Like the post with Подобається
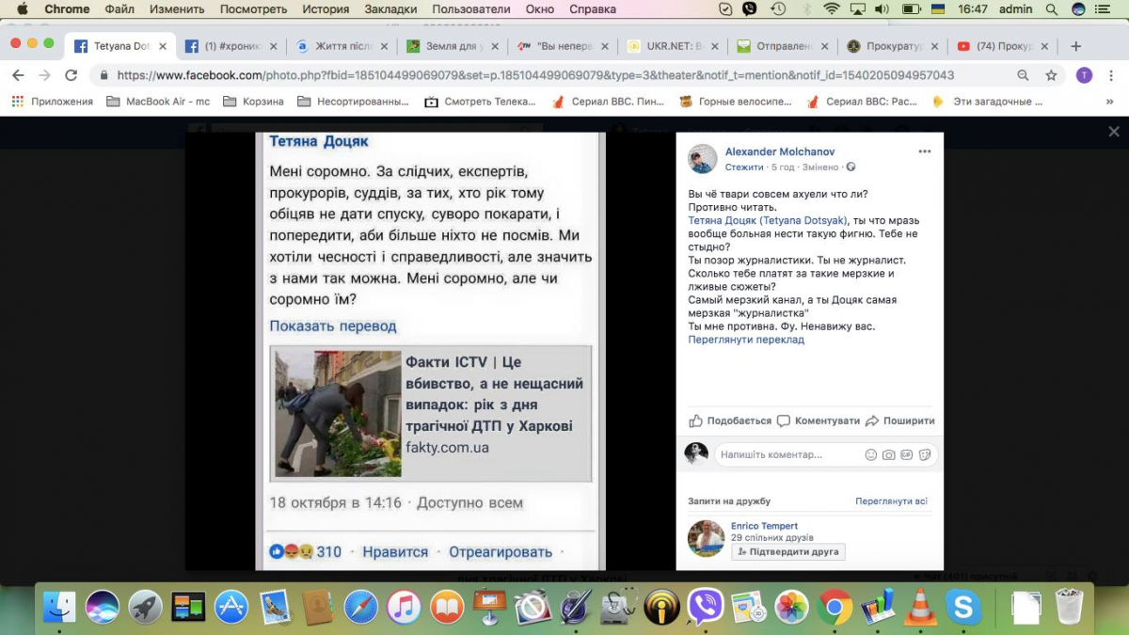Image resolution: width=1129 pixels, height=635 pixels. (x=730, y=421)
